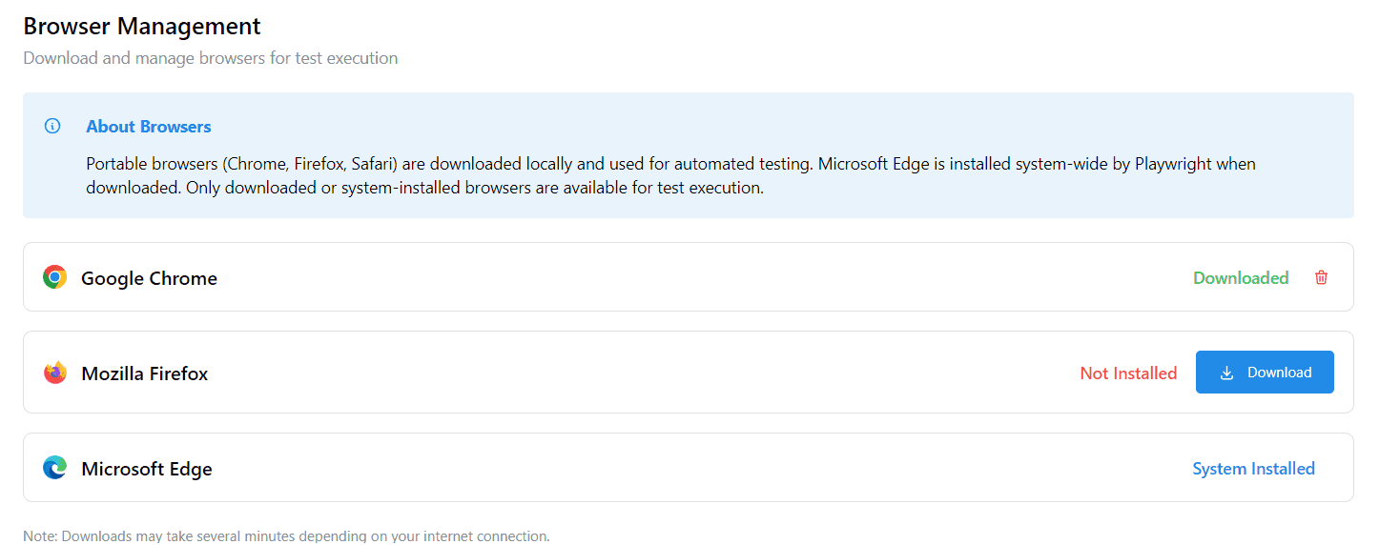Click the note about download times

click(x=286, y=536)
